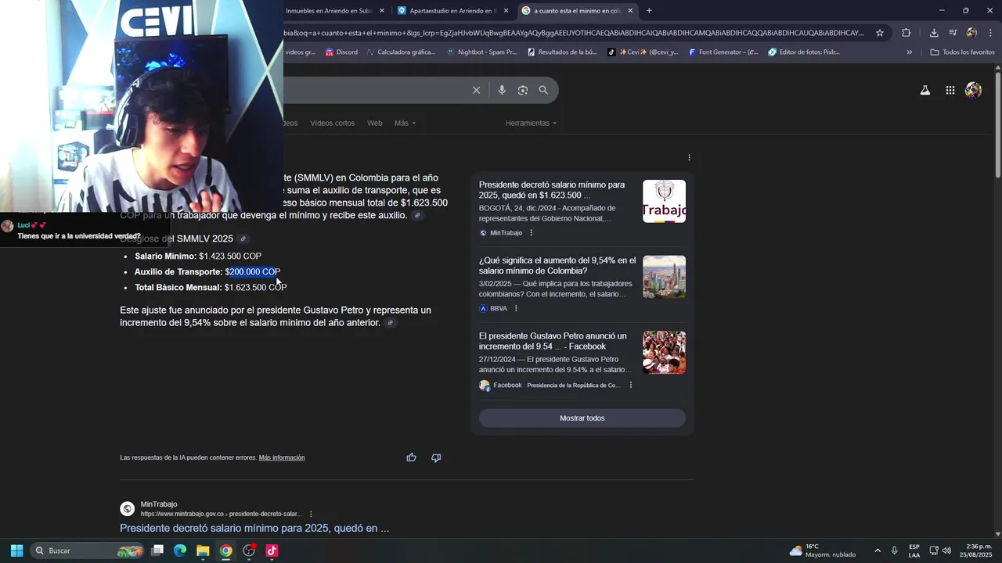The height and width of the screenshot is (563, 1002).
Task: Open more options for MinTrabajo source card
Action: pos(531,233)
